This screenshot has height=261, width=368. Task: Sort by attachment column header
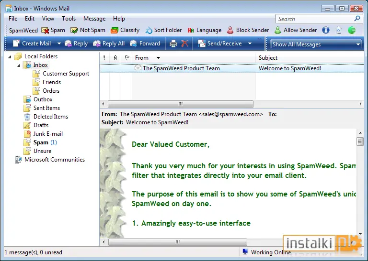[115, 58]
